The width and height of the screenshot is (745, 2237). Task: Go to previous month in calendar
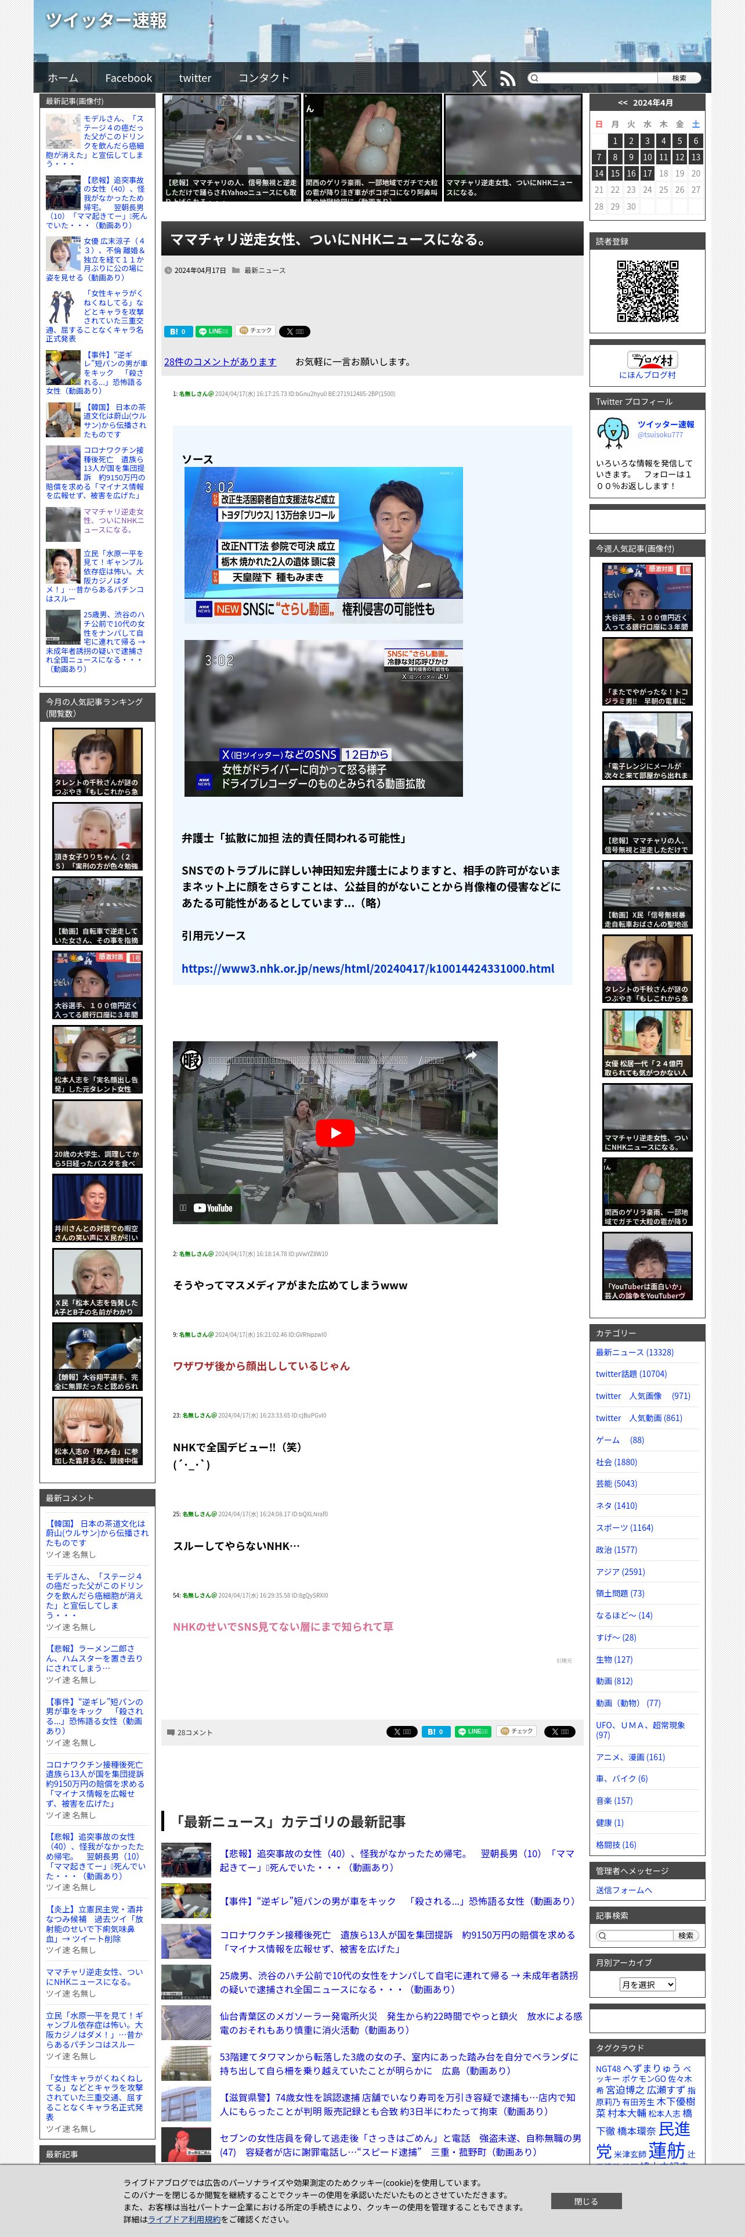pyautogui.click(x=622, y=102)
